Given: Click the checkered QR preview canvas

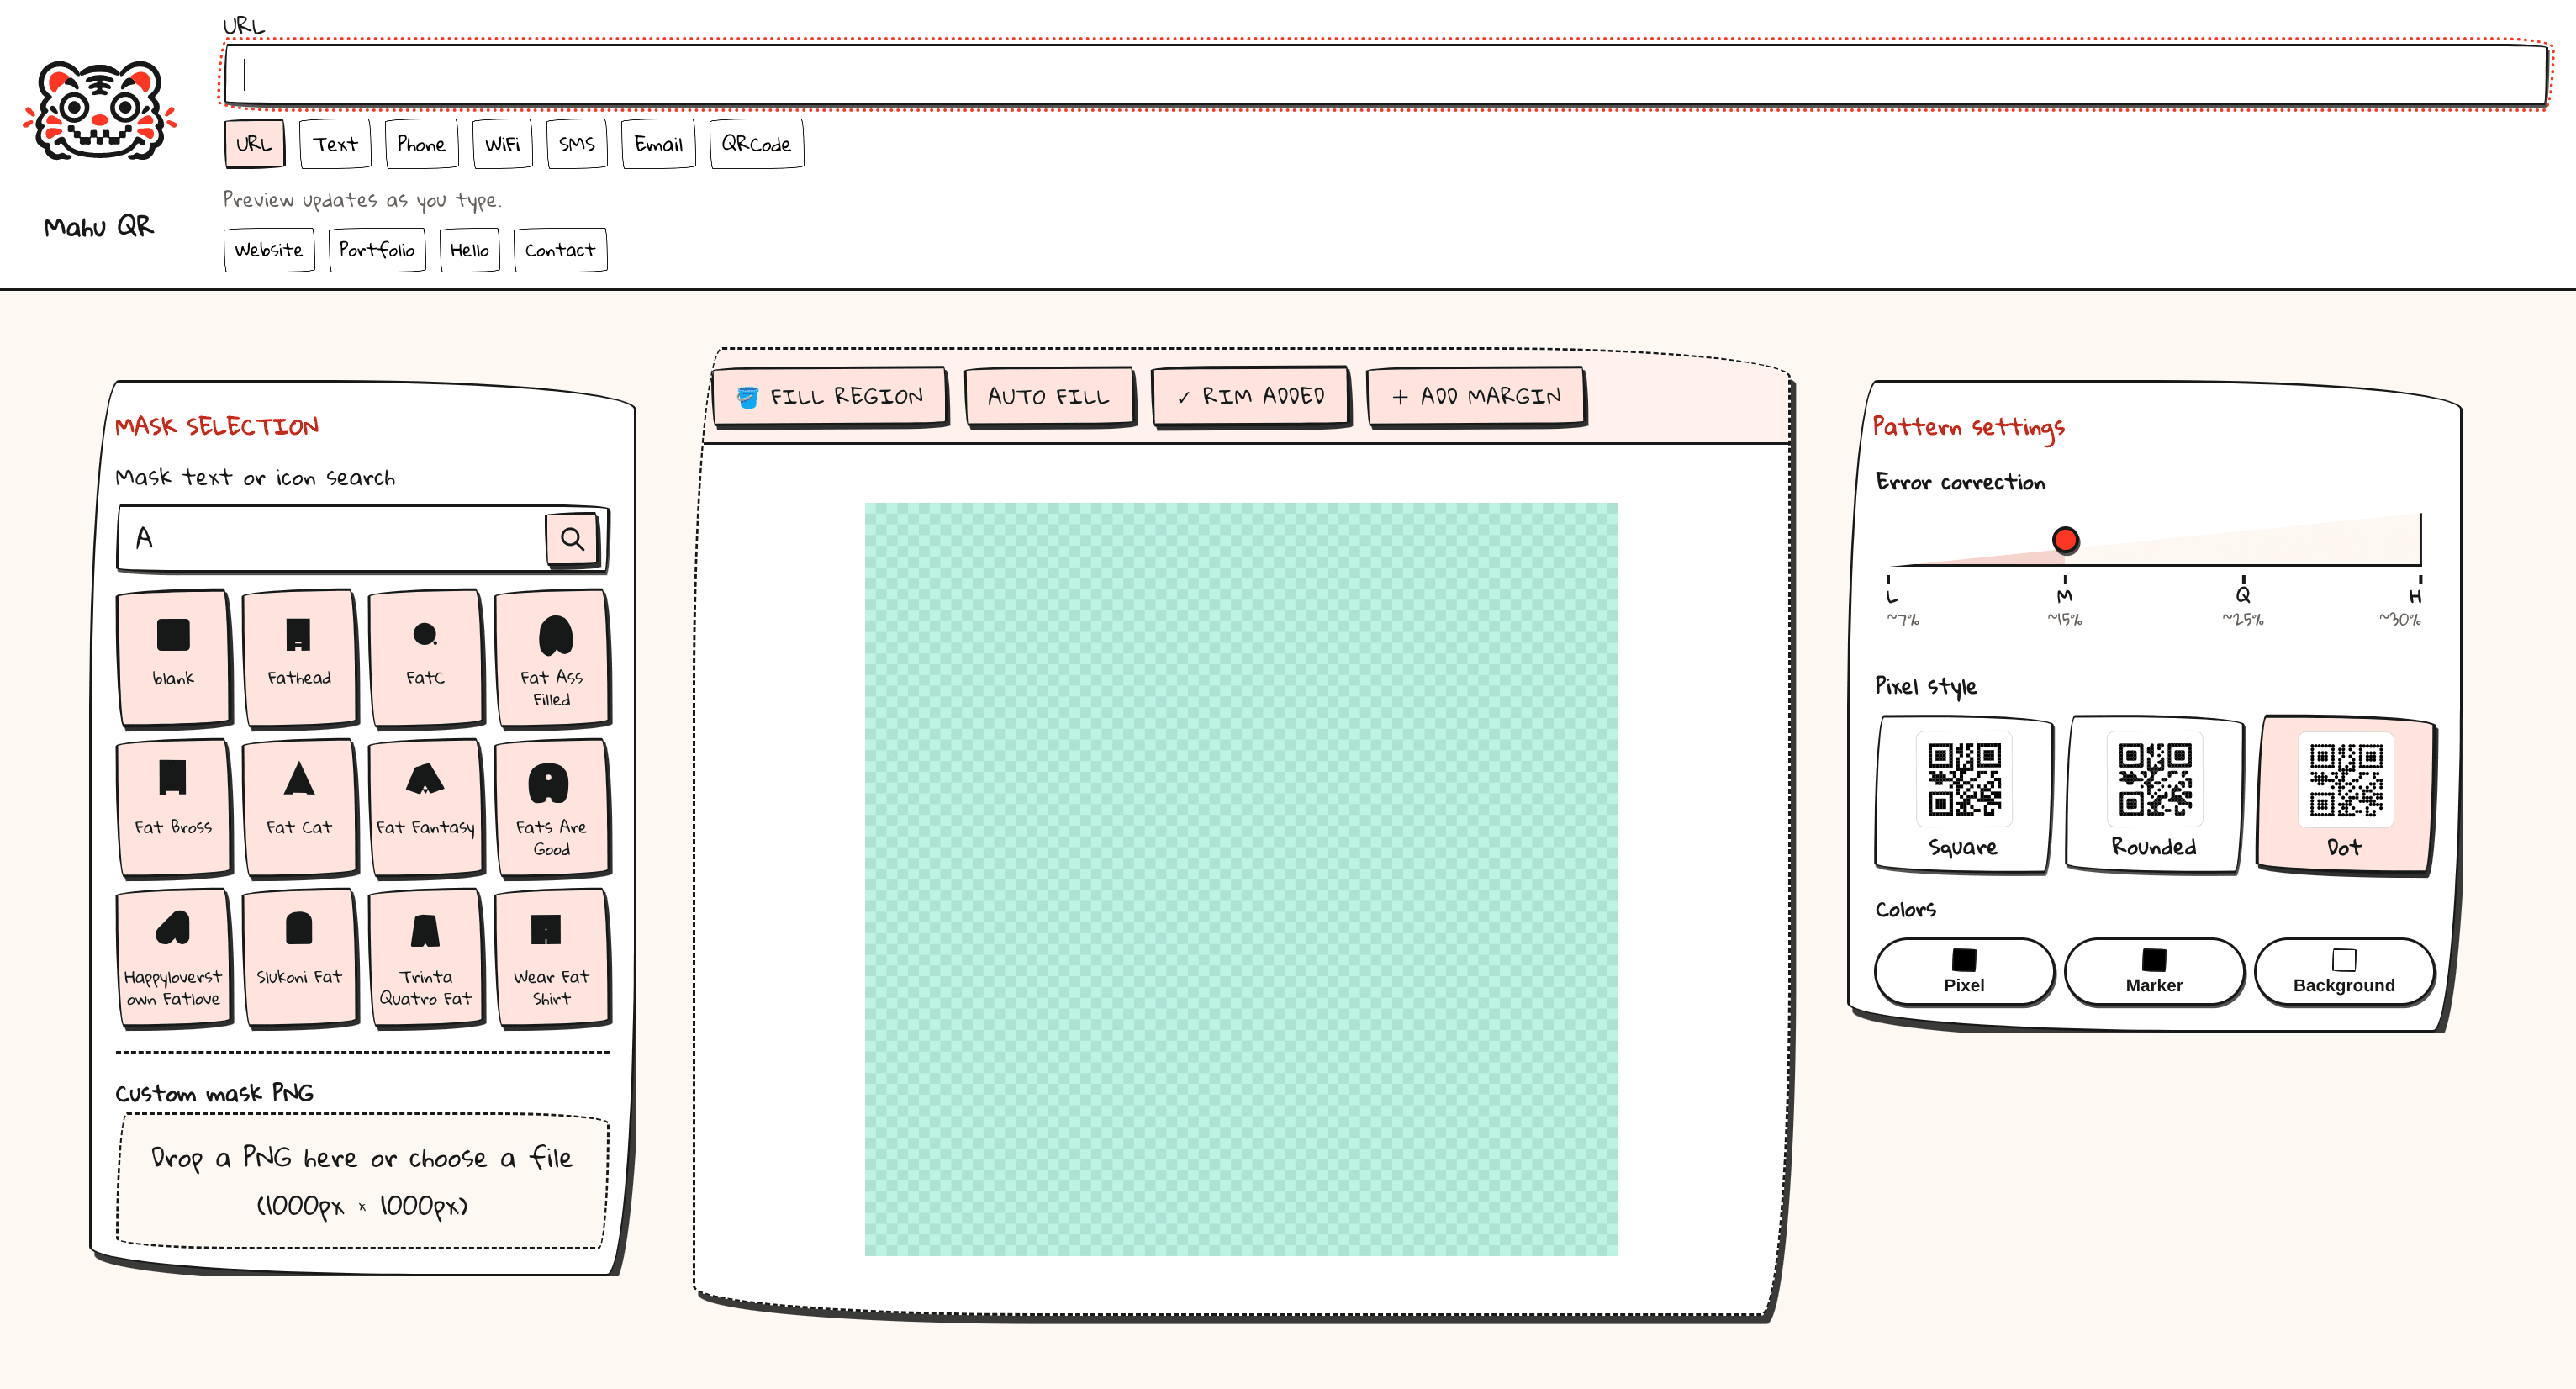Looking at the screenshot, I should coord(1241,879).
